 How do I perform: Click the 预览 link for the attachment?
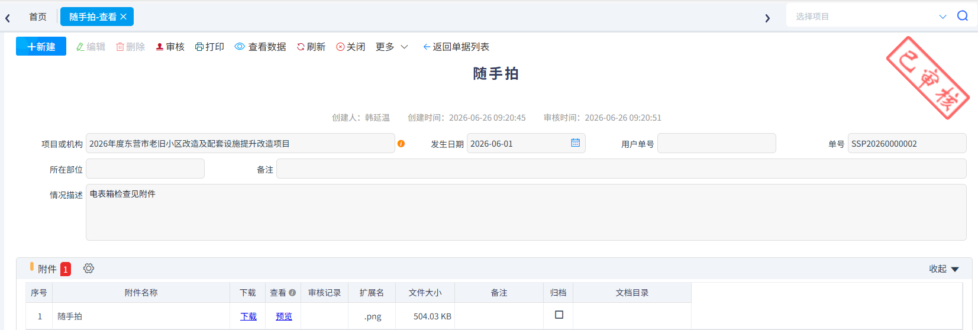pos(284,316)
